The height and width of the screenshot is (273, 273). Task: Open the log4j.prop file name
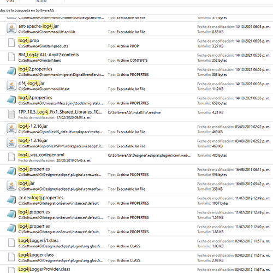tap(28, 40)
